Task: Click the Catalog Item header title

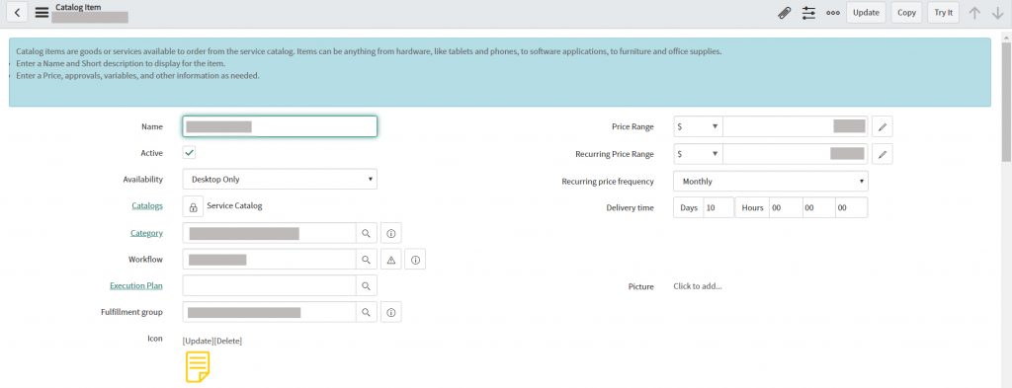Action: click(x=78, y=7)
